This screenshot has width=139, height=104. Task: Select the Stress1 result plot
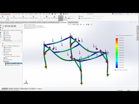tap(14, 63)
